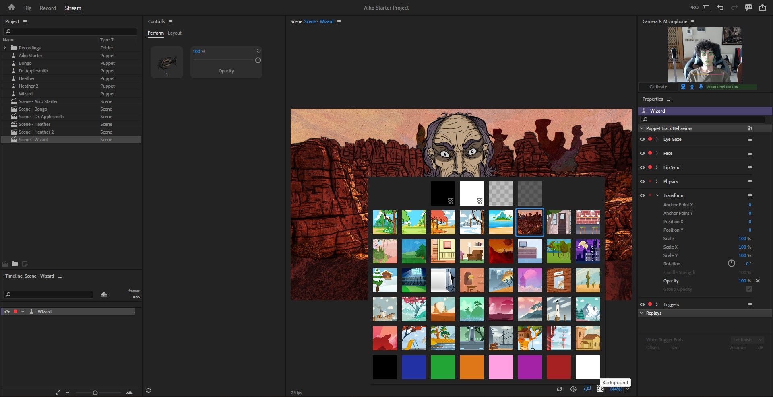Create a new folder in the Project panel
Screen dimensions: 773x397
tap(15, 264)
